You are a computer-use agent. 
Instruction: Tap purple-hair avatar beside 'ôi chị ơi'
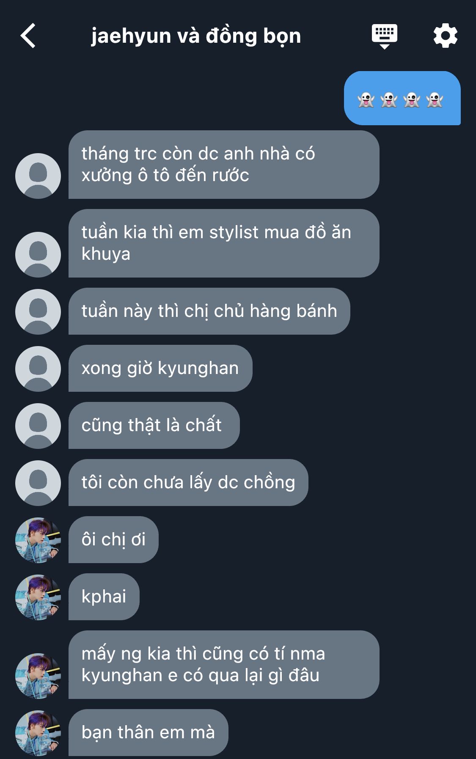[38, 540]
